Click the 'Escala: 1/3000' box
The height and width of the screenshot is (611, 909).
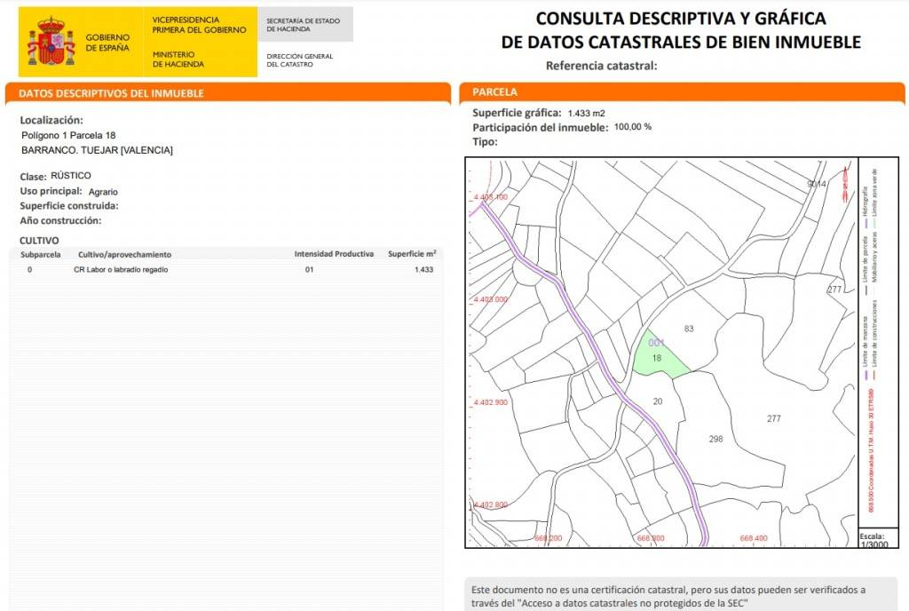click(x=878, y=538)
